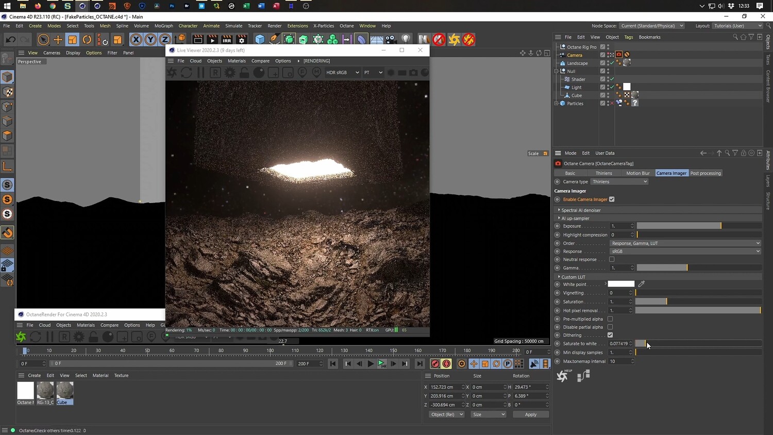Select the RG-13 rock material thumbnail
This screenshot has width=773, height=435.
(x=45, y=391)
